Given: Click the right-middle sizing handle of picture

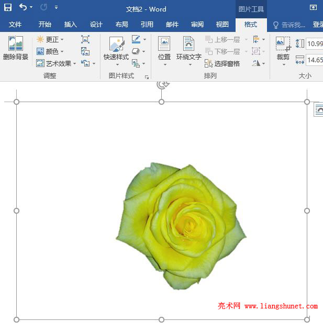Looking at the screenshot, I should click(x=307, y=211).
